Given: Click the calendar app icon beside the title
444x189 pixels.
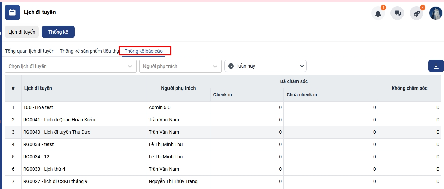Looking at the screenshot, I should [12, 12].
